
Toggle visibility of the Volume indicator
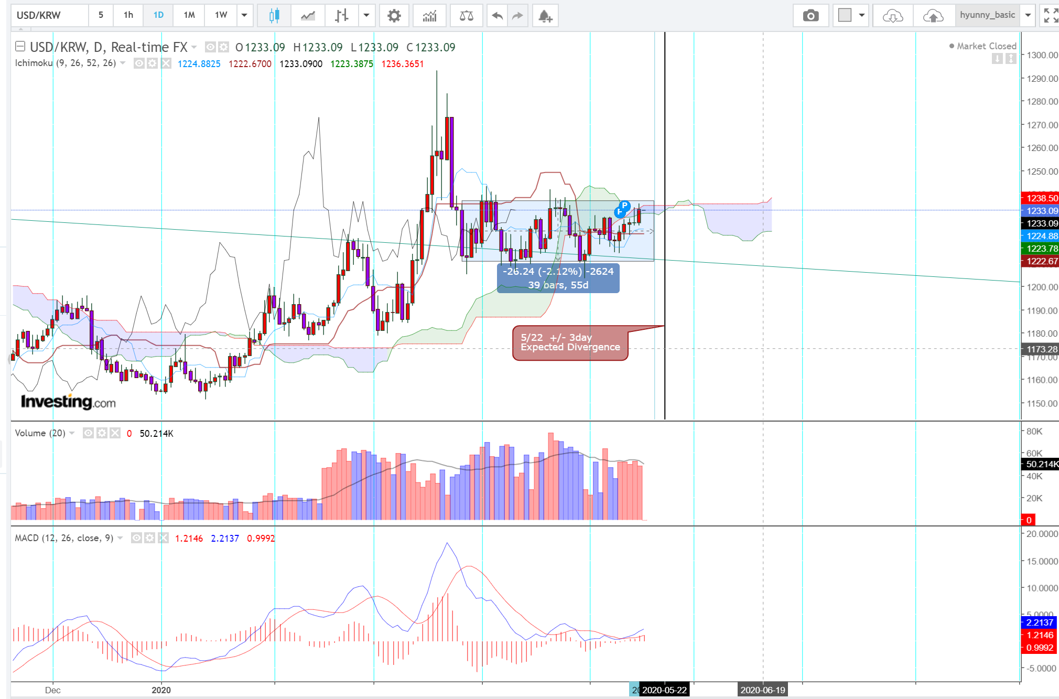click(89, 433)
